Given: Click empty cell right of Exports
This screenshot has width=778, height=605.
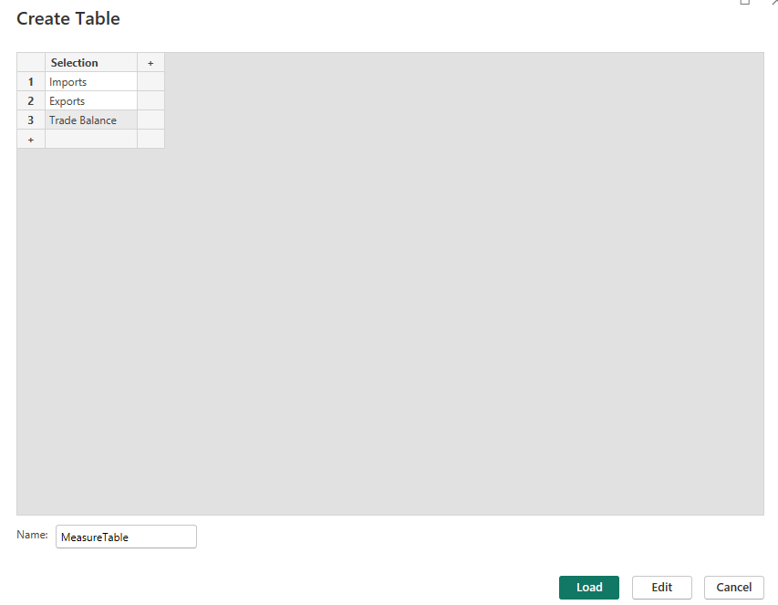Looking at the screenshot, I should [150, 100].
